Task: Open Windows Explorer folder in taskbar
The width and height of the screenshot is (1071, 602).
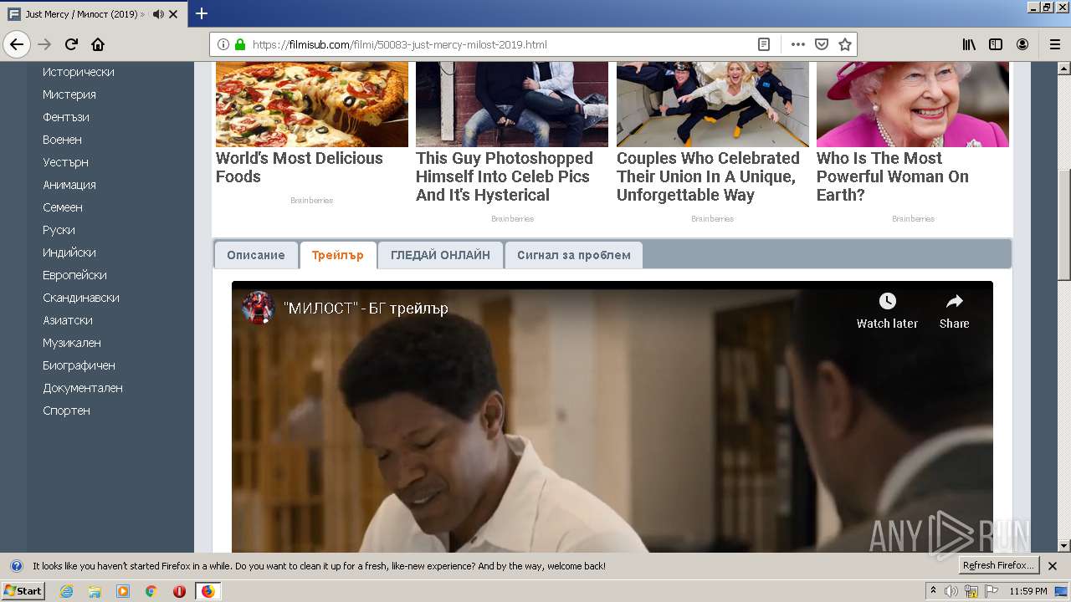Action: click(95, 591)
